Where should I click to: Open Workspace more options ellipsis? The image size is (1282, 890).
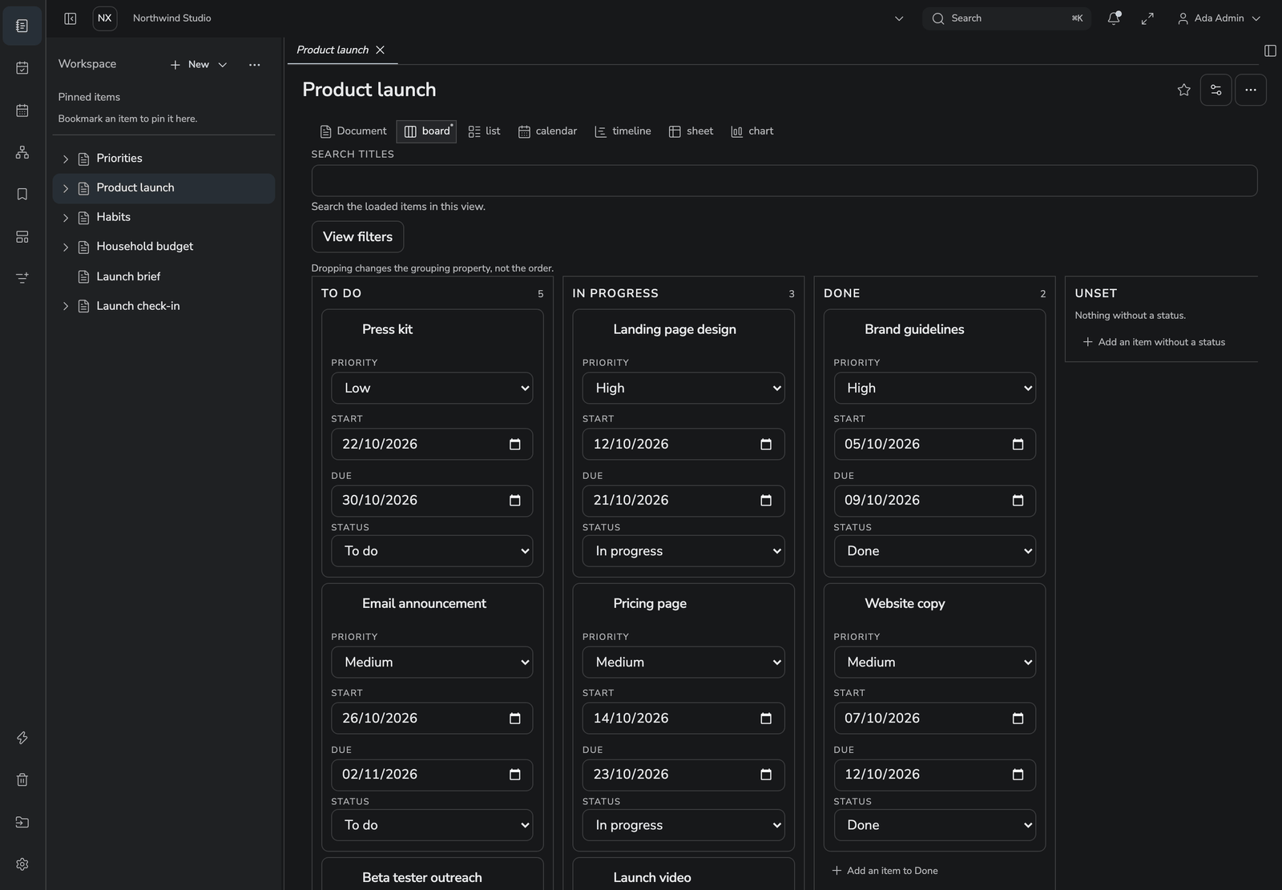pos(255,65)
